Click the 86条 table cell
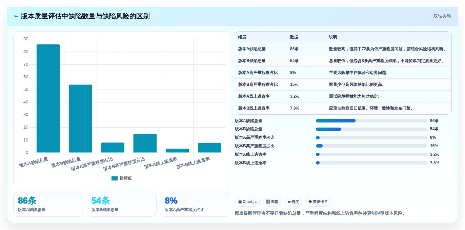The width and height of the screenshot is (465, 230). [x=294, y=49]
